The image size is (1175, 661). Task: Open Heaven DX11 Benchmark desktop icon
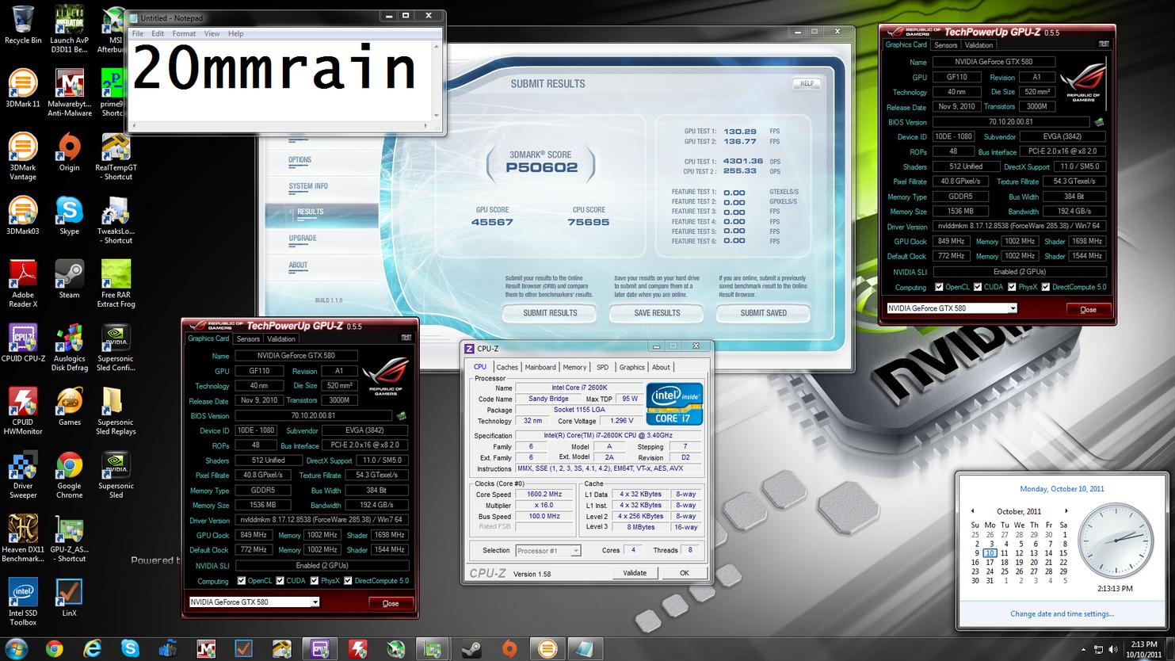point(23,538)
